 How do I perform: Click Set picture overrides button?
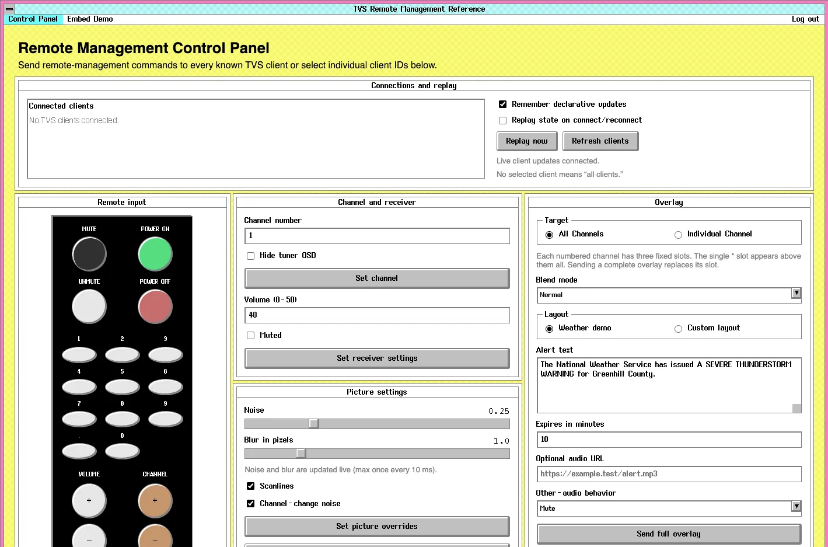tap(377, 527)
